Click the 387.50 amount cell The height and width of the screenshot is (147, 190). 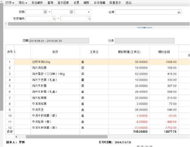click(164, 86)
